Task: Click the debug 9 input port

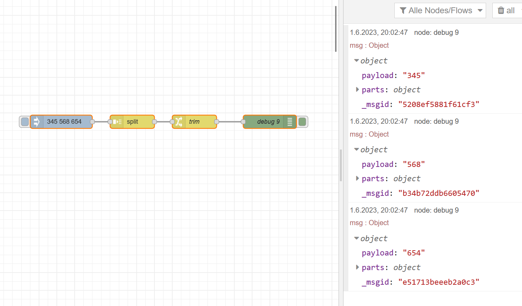Action: [243, 122]
